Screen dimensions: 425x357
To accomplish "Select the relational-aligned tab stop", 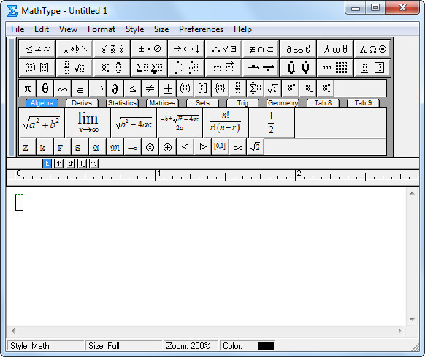I will [x=82, y=164].
